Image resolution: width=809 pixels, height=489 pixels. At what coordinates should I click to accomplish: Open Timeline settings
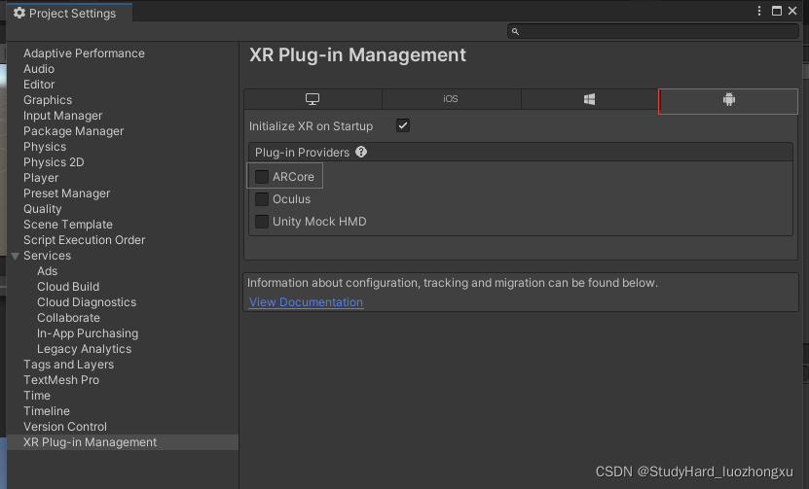[x=47, y=411]
